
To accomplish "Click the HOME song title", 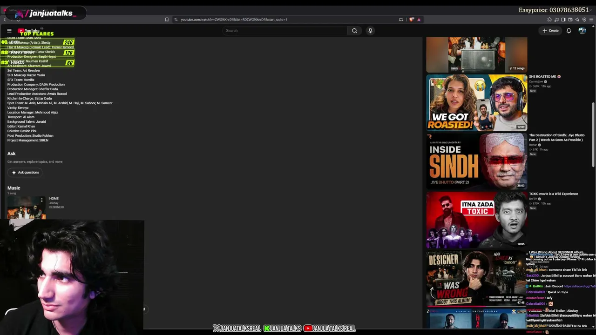I will click(x=54, y=199).
